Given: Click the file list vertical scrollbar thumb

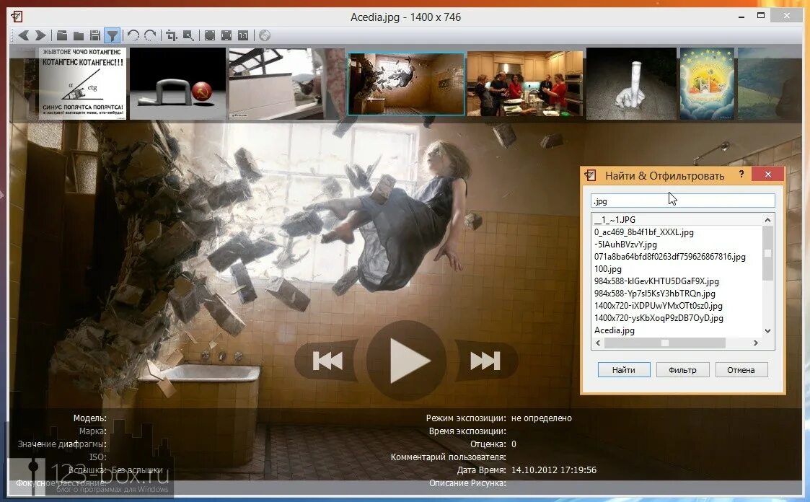Looking at the screenshot, I should pos(767,253).
